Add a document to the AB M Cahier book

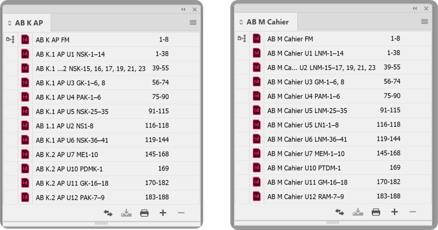tap(394, 212)
